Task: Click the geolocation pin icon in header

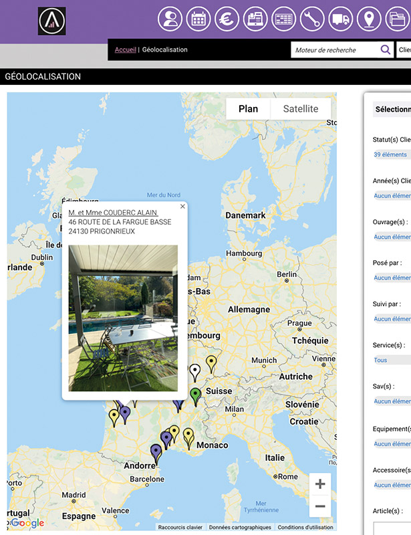Action: [369, 19]
